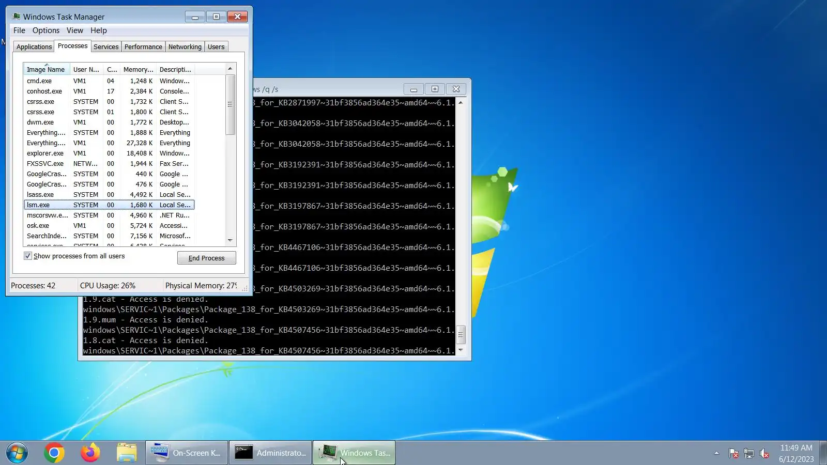Switch to the Performance tab
The height and width of the screenshot is (465, 827).
point(143,47)
